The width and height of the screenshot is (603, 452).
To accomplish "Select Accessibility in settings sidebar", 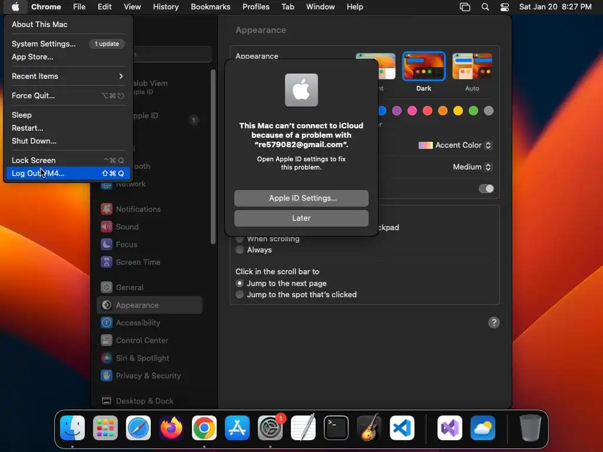I will [150, 323].
